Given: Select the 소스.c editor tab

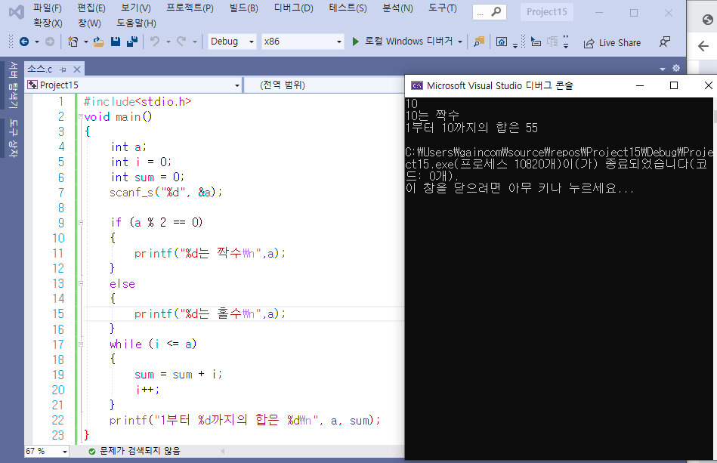Looking at the screenshot, I should pos(40,69).
